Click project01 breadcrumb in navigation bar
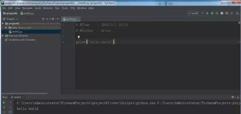The height and width of the screenshot is (114, 241). coord(10,13)
